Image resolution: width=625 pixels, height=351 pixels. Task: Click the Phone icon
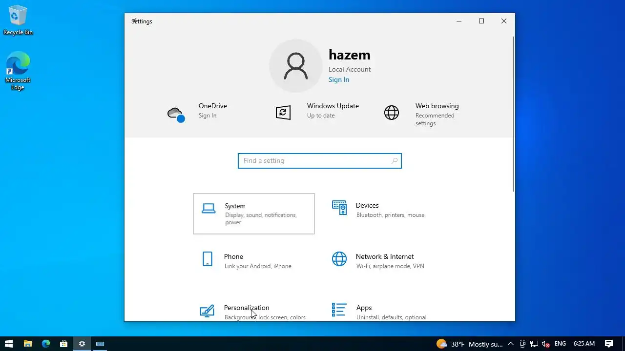click(208, 259)
